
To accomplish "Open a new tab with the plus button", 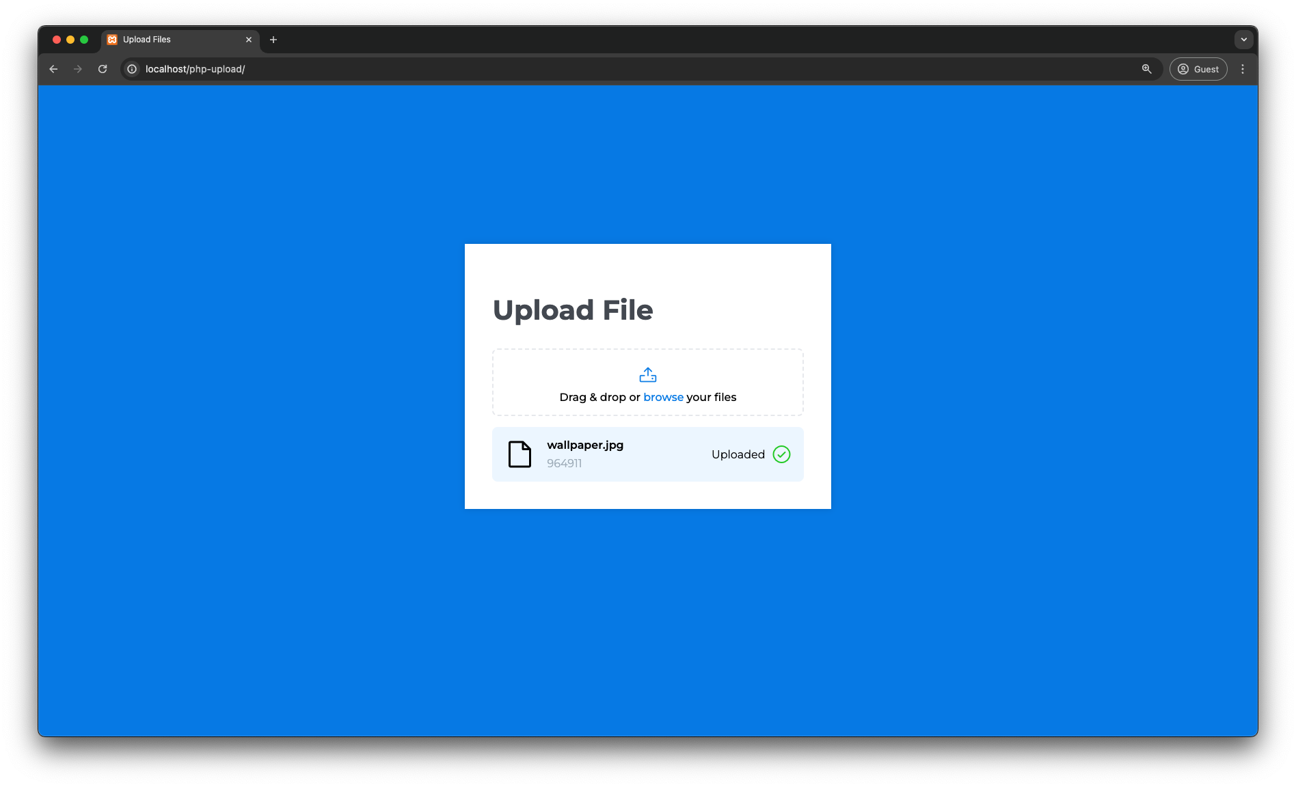I will click(x=273, y=40).
